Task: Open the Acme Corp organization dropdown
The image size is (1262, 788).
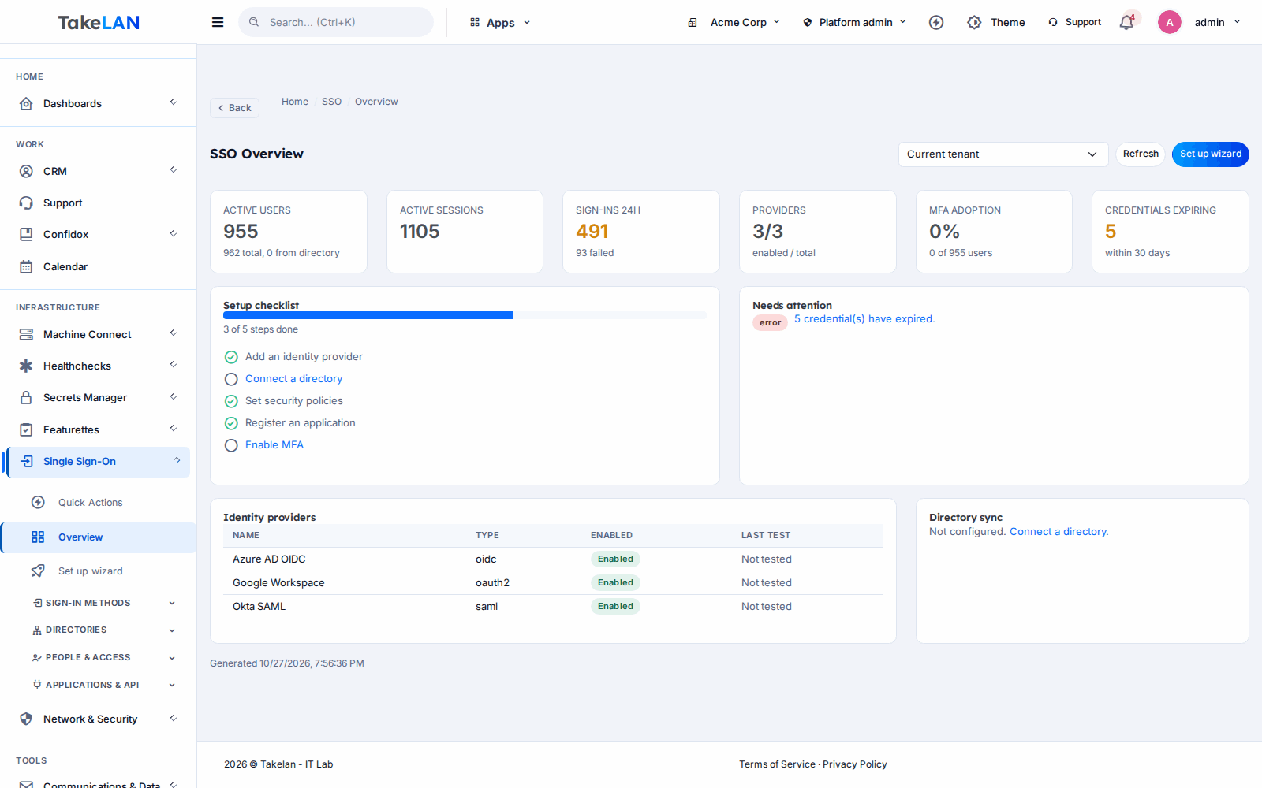Action: coord(734,22)
